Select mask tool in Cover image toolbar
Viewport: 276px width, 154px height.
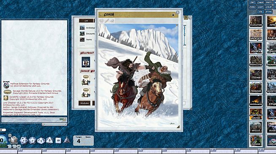coord(101,21)
